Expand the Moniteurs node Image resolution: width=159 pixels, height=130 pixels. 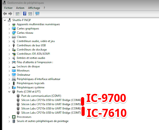pyautogui.click(x=9, y=71)
